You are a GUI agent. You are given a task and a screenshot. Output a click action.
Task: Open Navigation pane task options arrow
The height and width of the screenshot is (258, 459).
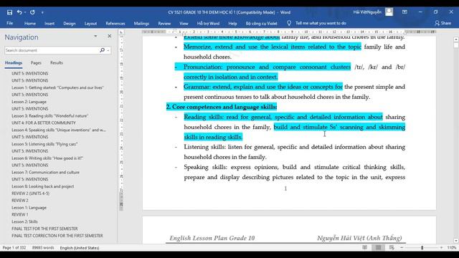pos(95,36)
